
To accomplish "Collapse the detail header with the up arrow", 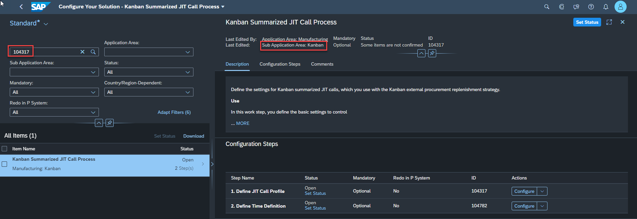I will pos(421,53).
